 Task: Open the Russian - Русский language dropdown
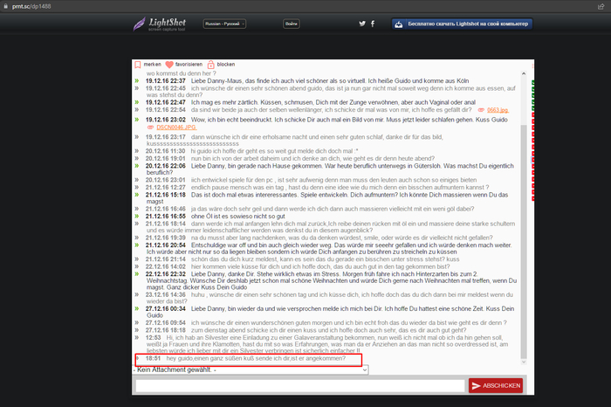pos(224,24)
